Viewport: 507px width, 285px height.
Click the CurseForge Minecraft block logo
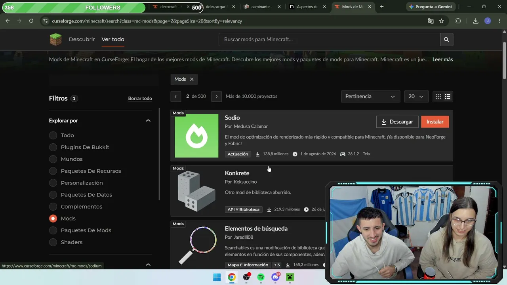tap(55, 40)
